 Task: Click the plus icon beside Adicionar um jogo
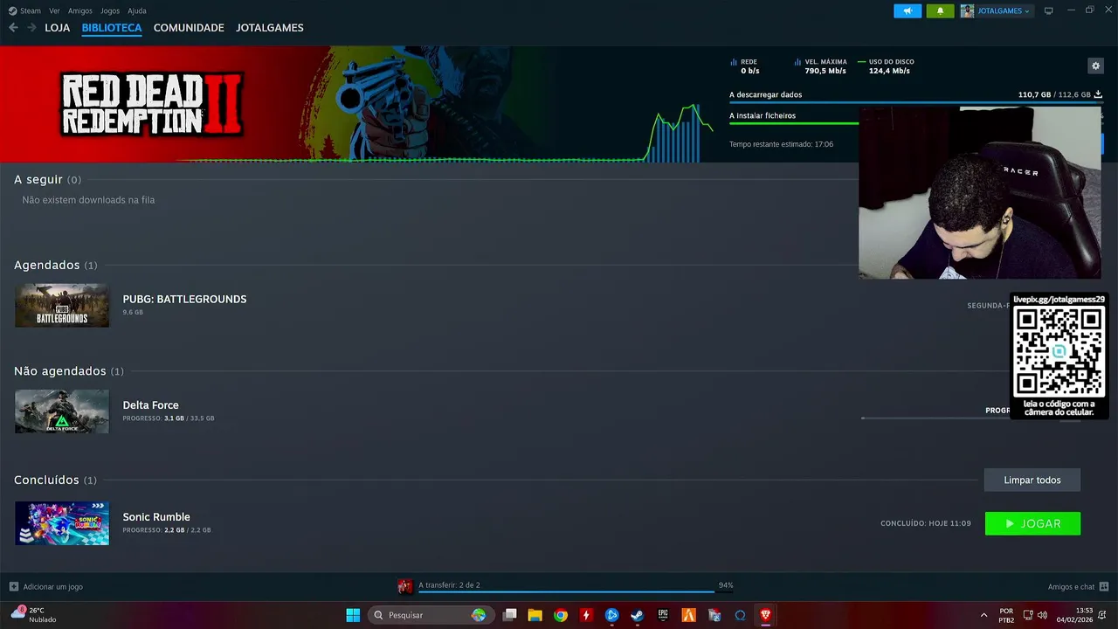pyautogui.click(x=13, y=586)
